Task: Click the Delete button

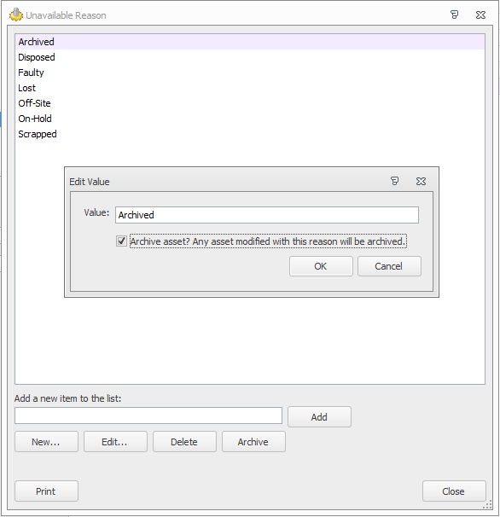Action: 184,441
